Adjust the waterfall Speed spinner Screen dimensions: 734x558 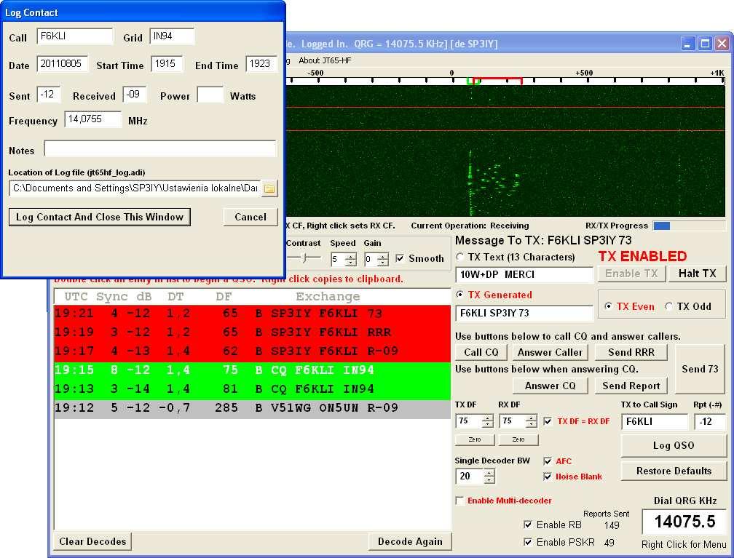(351, 259)
